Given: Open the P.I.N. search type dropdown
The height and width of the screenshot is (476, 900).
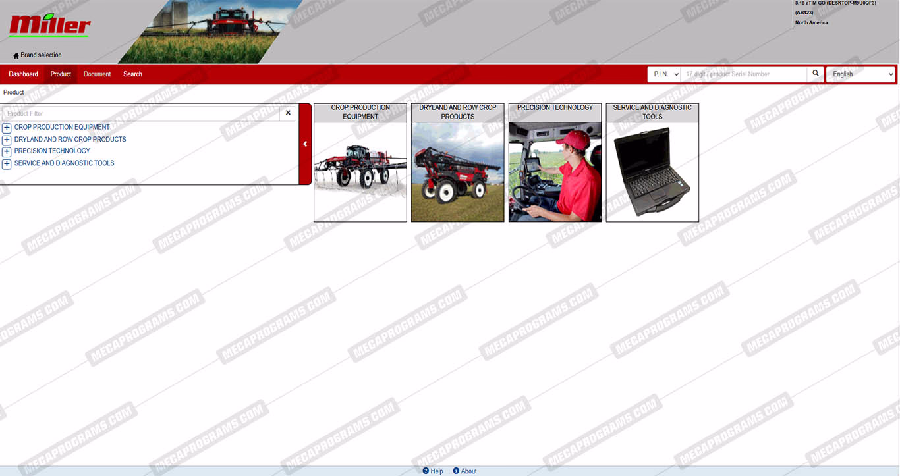Looking at the screenshot, I should (663, 74).
